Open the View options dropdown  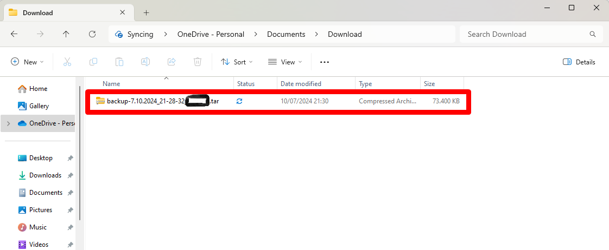285,62
